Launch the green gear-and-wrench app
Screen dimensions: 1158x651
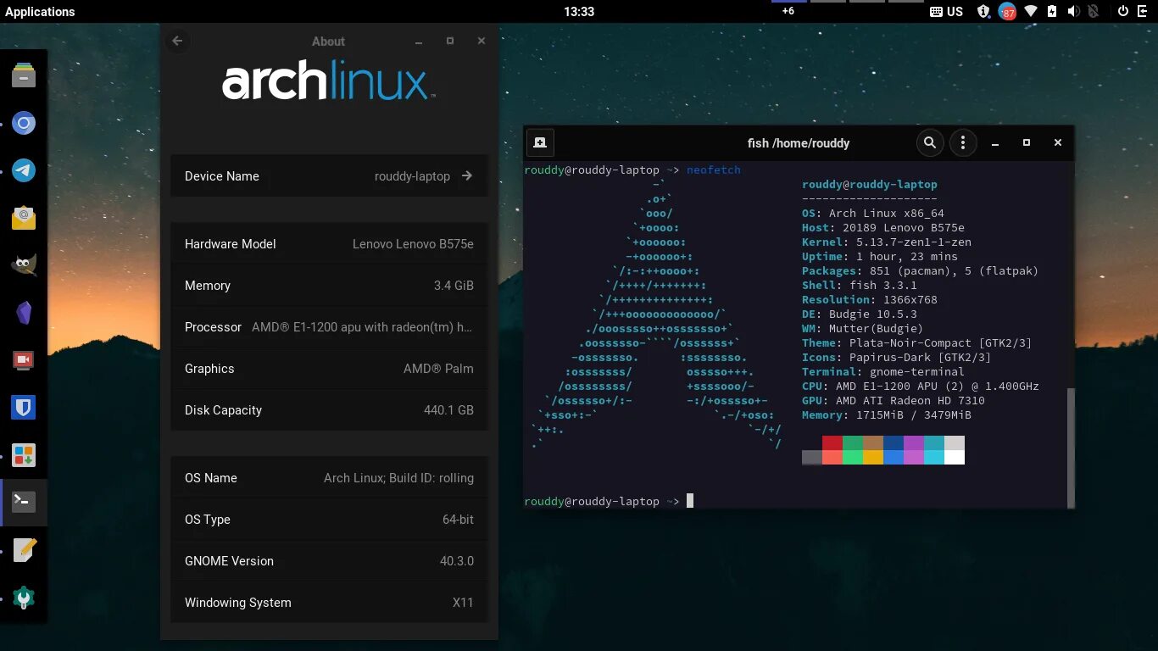click(24, 598)
